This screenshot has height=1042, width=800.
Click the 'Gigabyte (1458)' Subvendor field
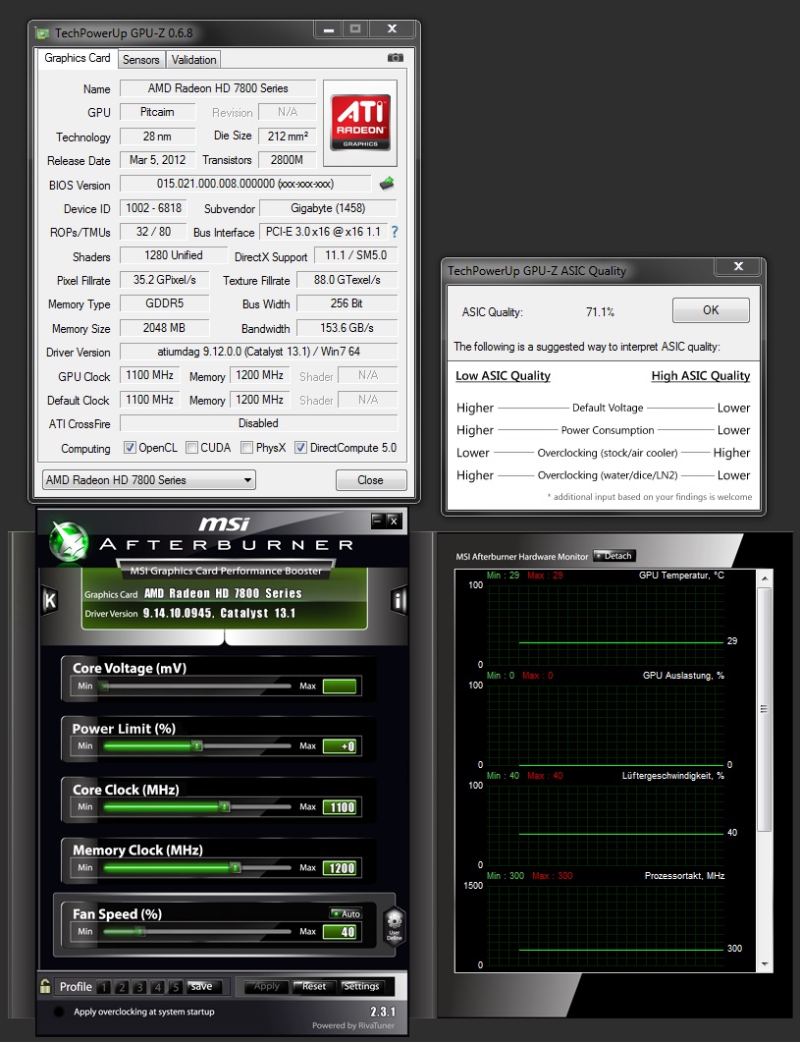coord(328,208)
